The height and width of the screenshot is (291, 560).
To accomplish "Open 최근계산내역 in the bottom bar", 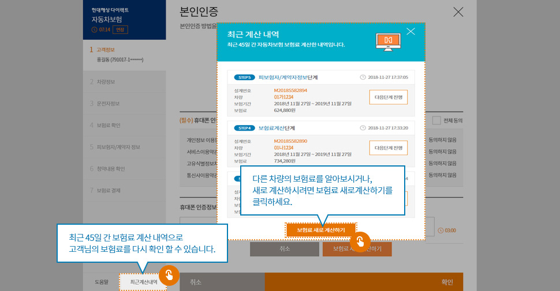I will (144, 282).
